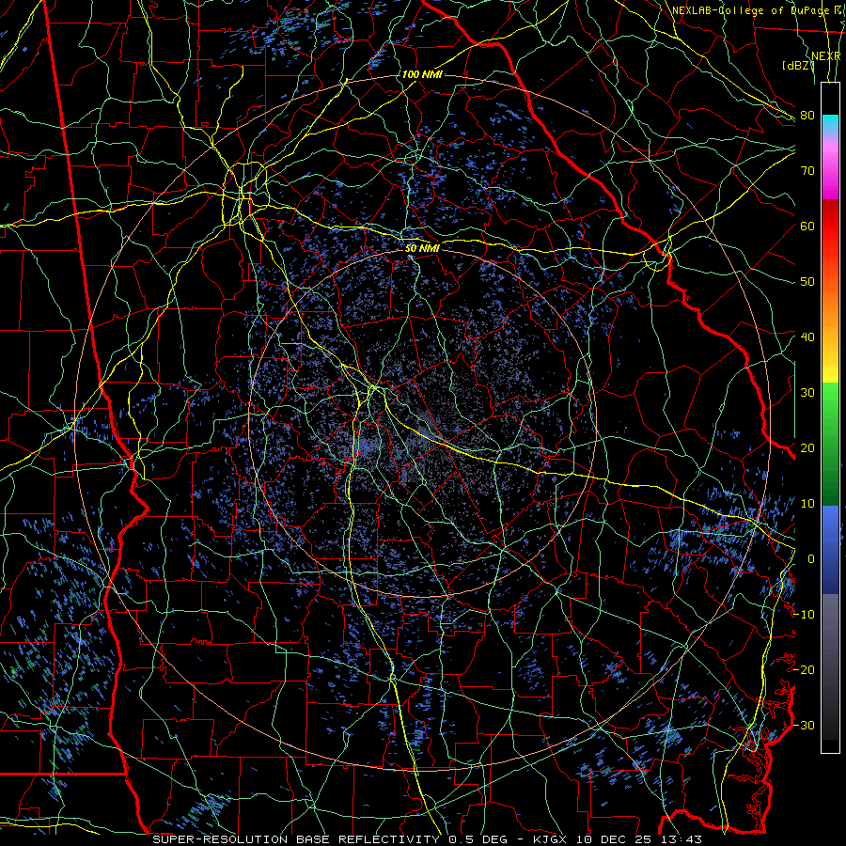This screenshot has width=846, height=846.
Task: Click the 70 dBZ legend value
Action: [807, 171]
